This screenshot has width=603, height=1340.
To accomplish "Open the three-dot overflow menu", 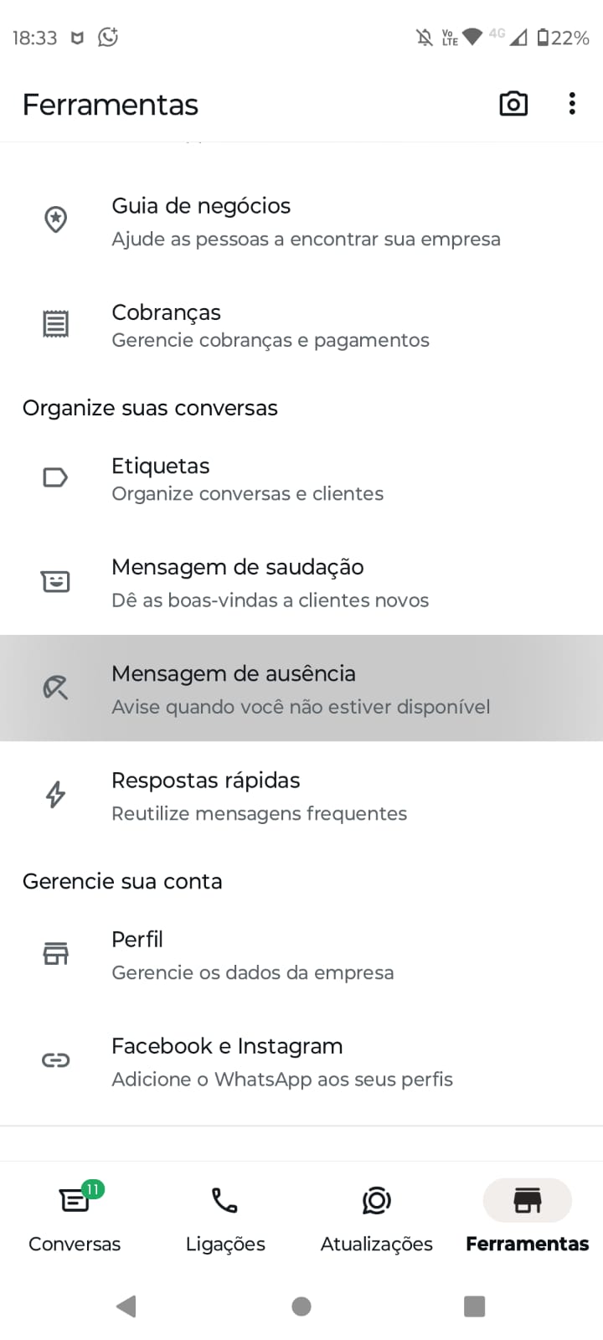I will tap(572, 104).
